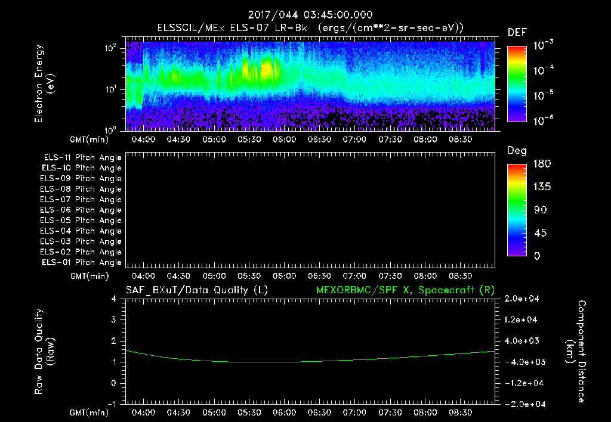Select the ELS-03 Pitch Angle row label
Image resolution: width=611 pixels, height=422 pixels.
[x=81, y=242]
